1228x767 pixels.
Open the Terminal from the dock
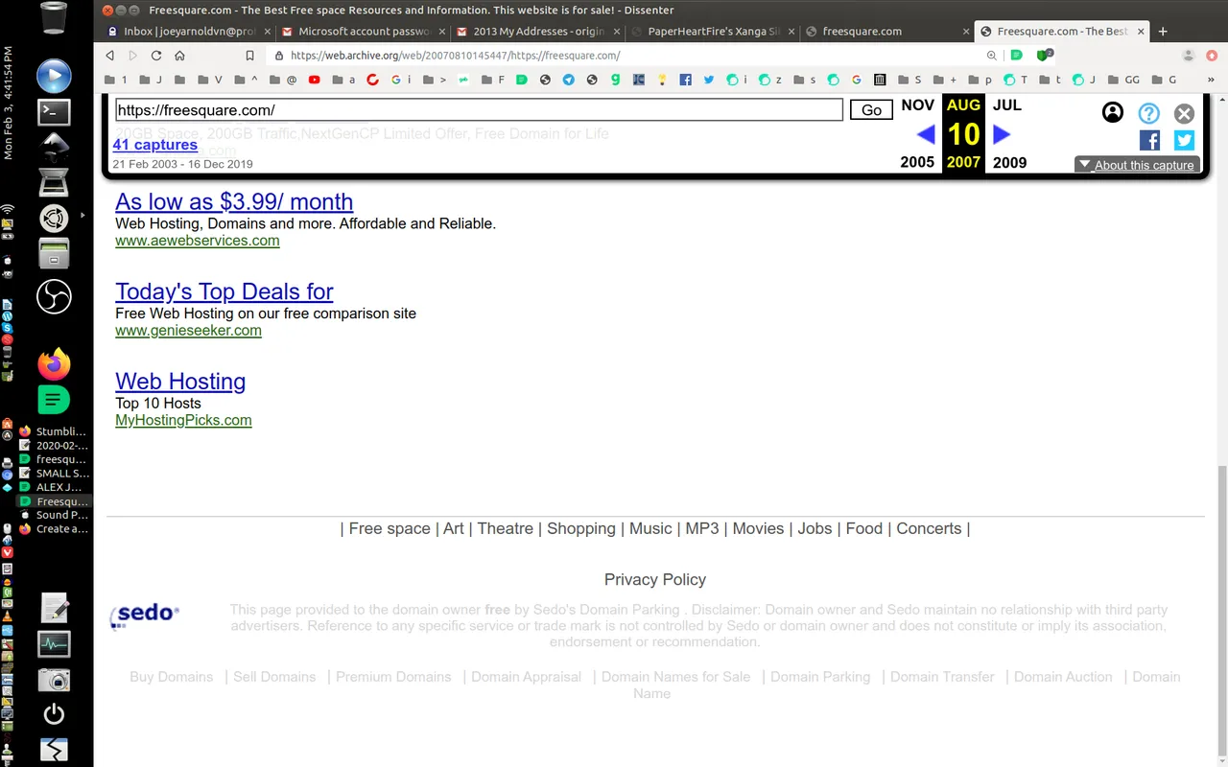[54, 112]
